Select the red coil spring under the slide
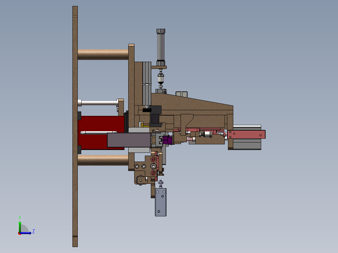 (x=190, y=140)
